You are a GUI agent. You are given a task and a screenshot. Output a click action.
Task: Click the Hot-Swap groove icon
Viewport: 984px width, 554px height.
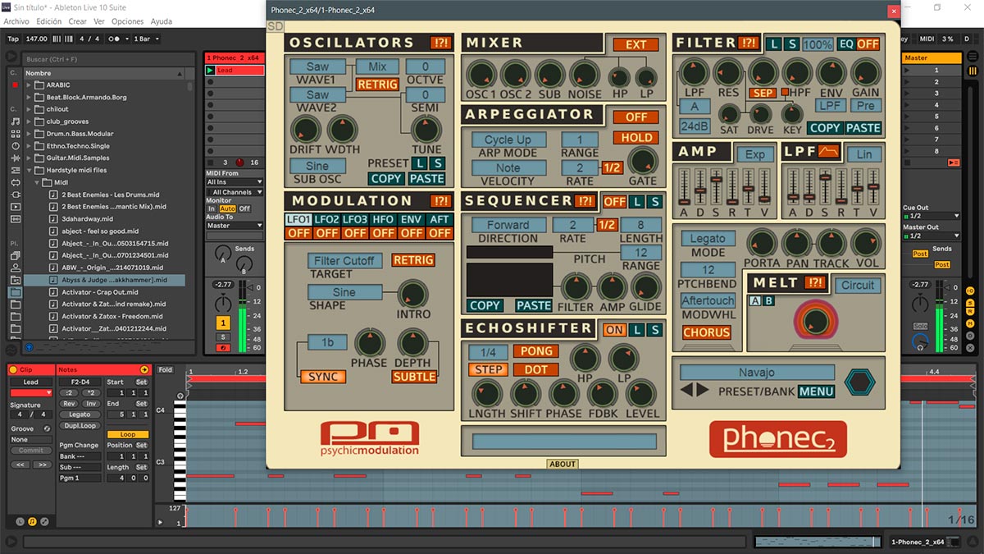[x=47, y=428]
